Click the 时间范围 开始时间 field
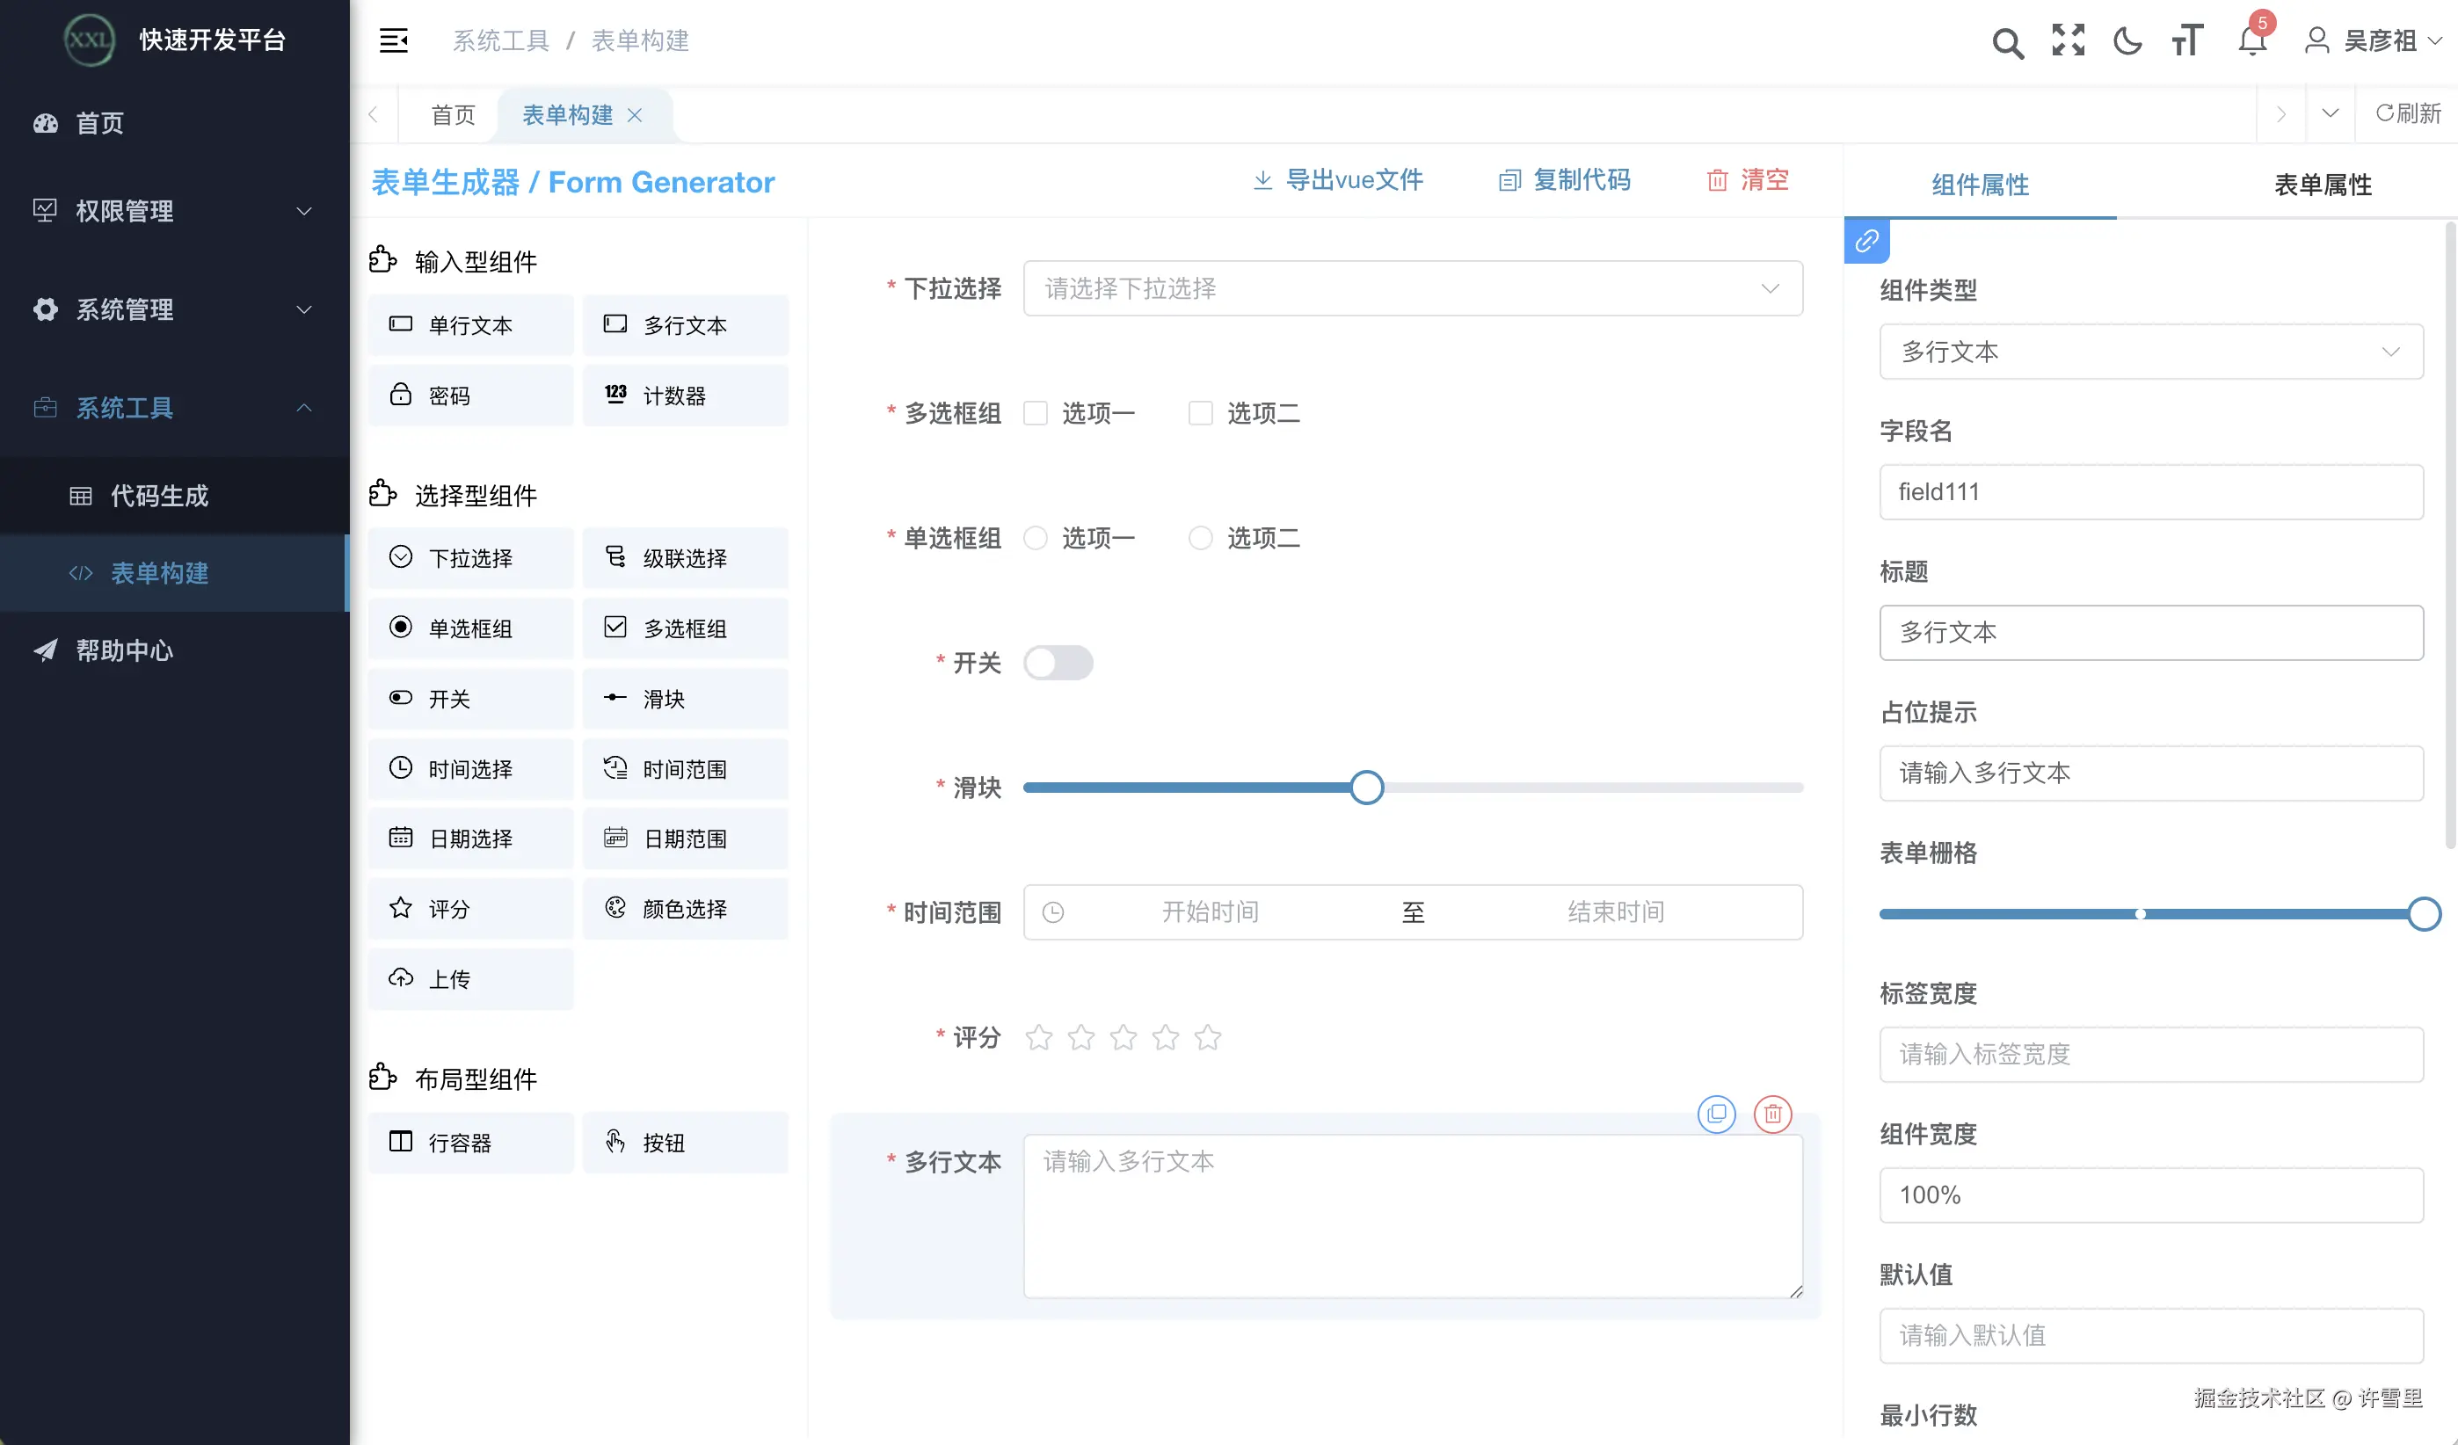 point(1210,911)
